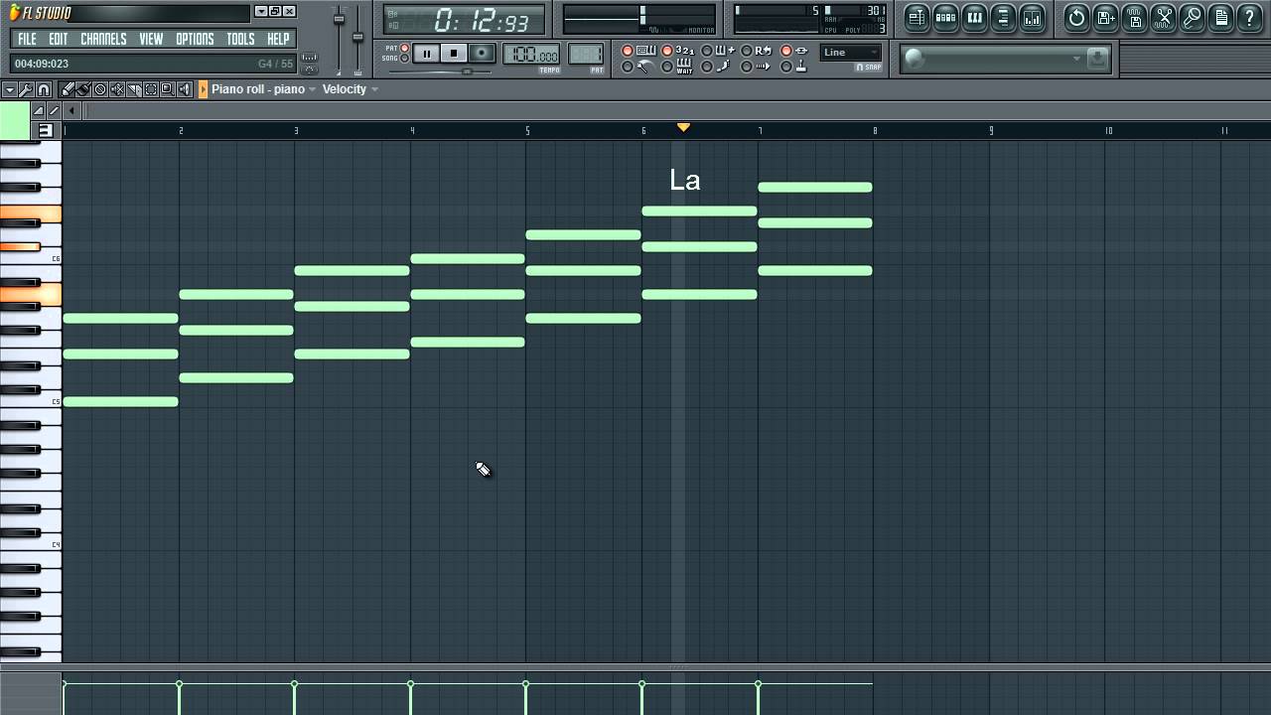This screenshot has height=715, width=1271.
Task: Select the Paint brush tool
Action: [83, 89]
